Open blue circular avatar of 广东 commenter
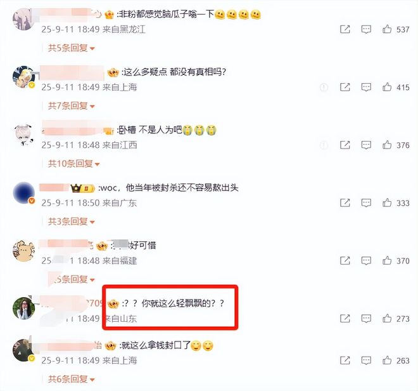Screen dimensions: 418x391 (23, 193)
